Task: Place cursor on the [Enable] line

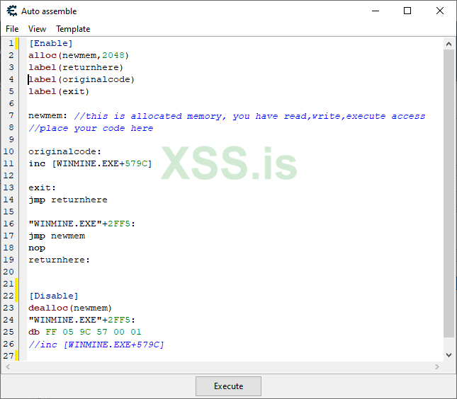Action: tap(51, 43)
